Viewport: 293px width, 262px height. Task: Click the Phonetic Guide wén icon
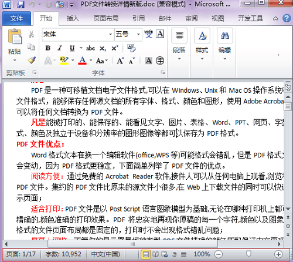pos(149,34)
